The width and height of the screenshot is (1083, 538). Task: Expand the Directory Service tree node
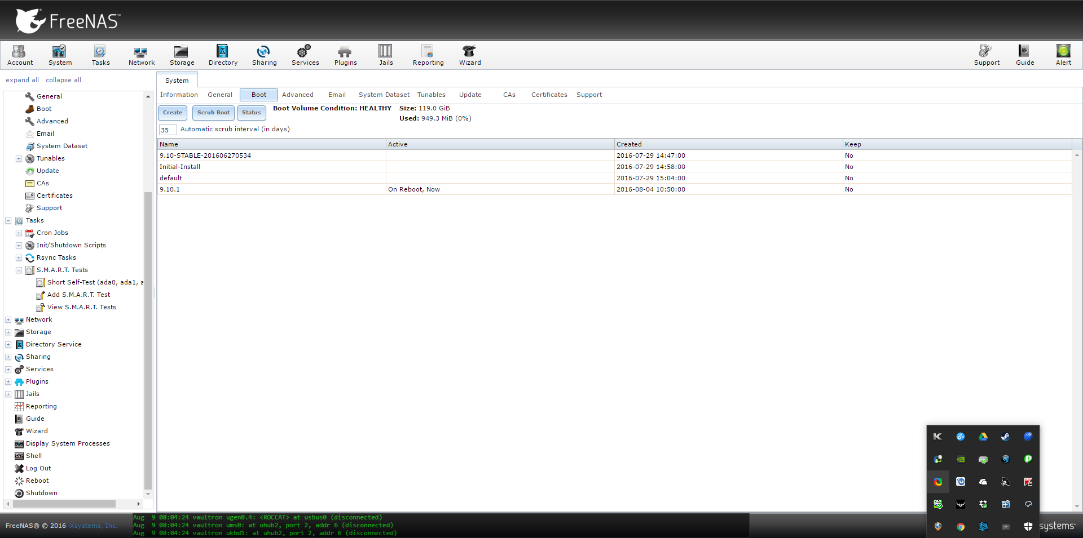8,345
